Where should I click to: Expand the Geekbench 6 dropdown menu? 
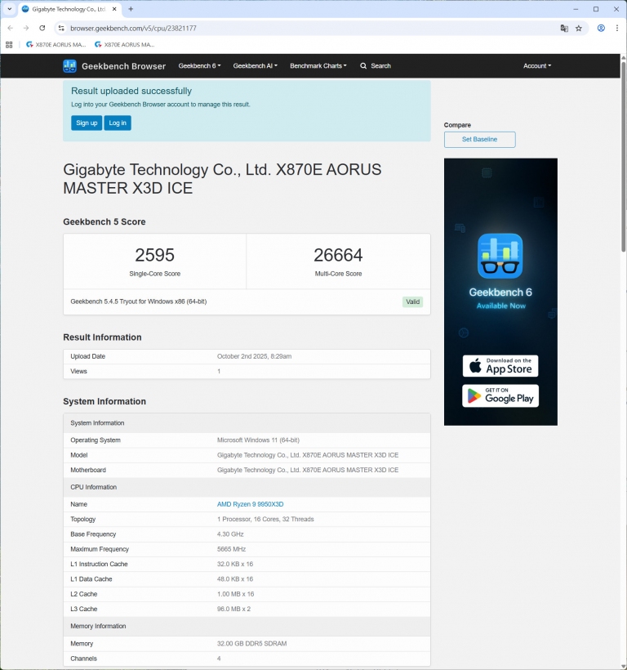[199, 66]
